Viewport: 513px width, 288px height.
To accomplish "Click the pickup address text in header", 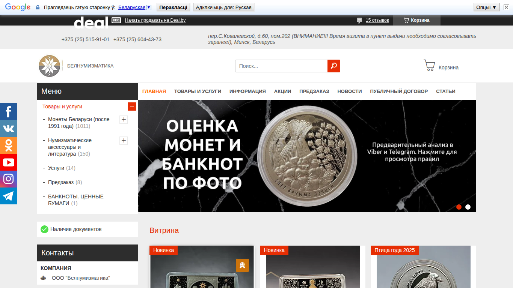I will (342, 39).
